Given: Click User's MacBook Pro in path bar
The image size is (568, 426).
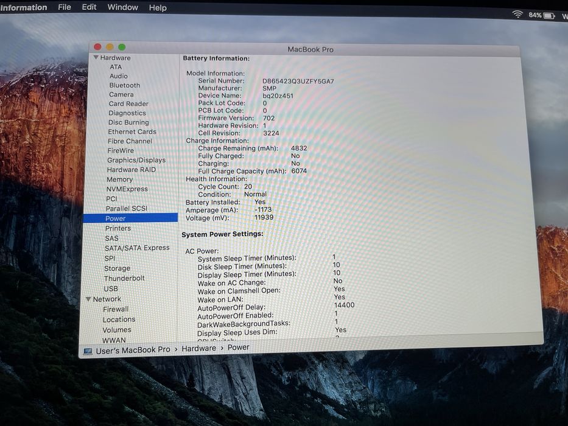Looking at the screenshot, I should point(133,351).
